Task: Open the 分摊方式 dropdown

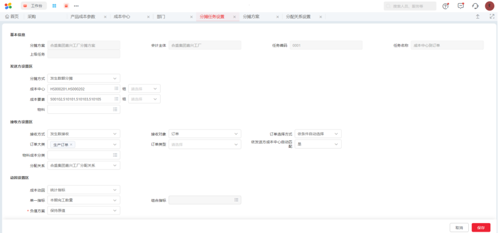Action: (84, 78)
